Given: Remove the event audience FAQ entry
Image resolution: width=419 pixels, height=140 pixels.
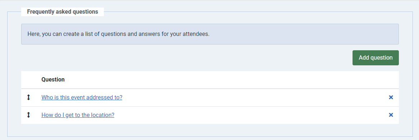Looking at the screenshot, I should (391, 98).
